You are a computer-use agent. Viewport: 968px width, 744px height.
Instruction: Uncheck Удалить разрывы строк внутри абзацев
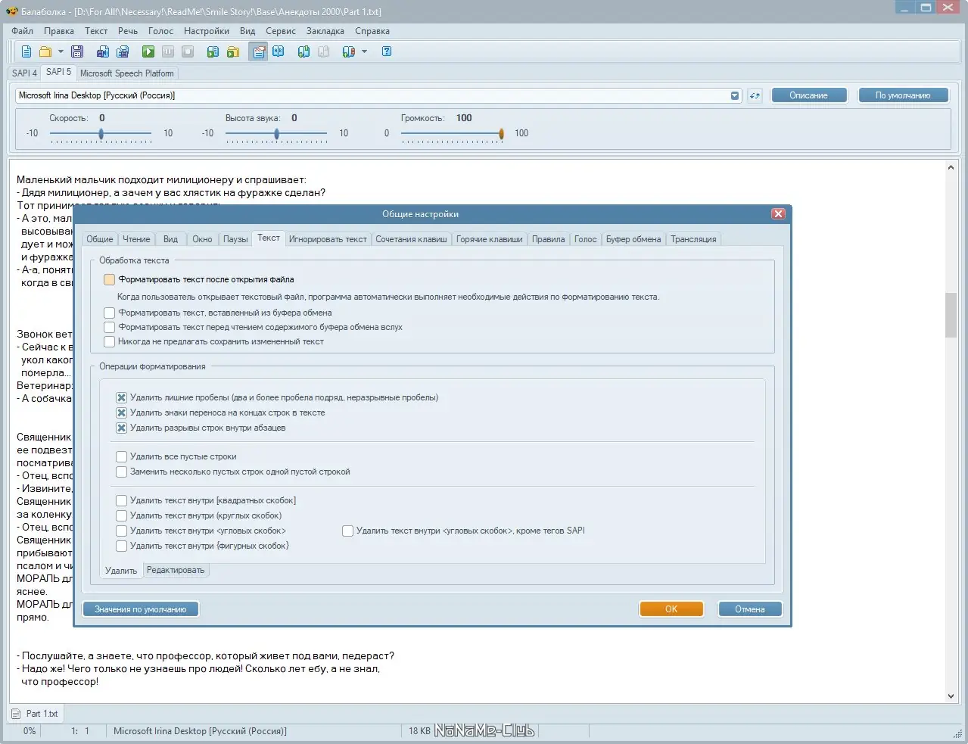[121, 428]
